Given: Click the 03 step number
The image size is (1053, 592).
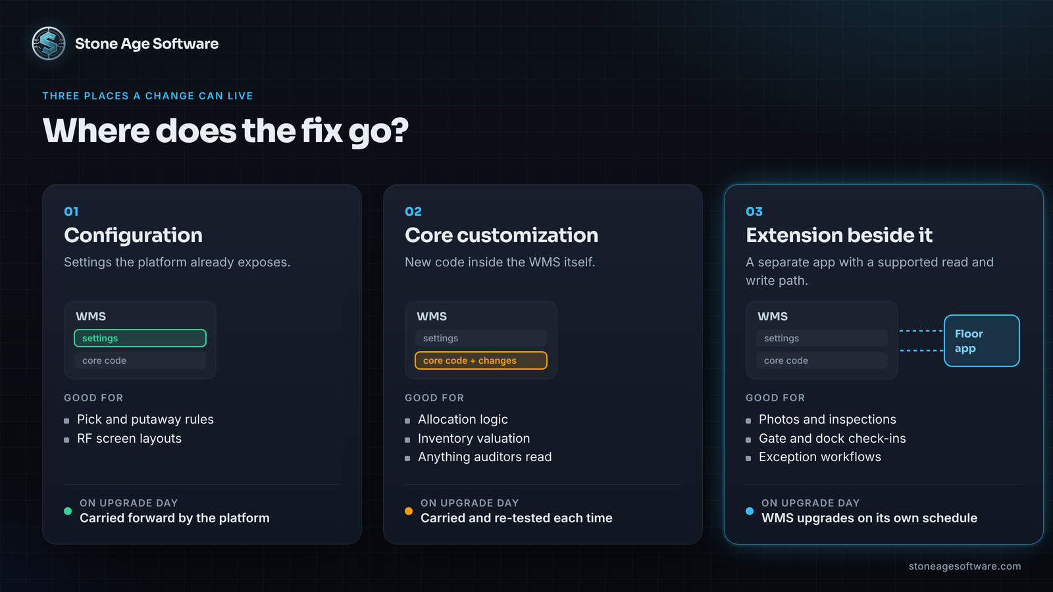Looking at the screenshot, I should click(754, 212).
